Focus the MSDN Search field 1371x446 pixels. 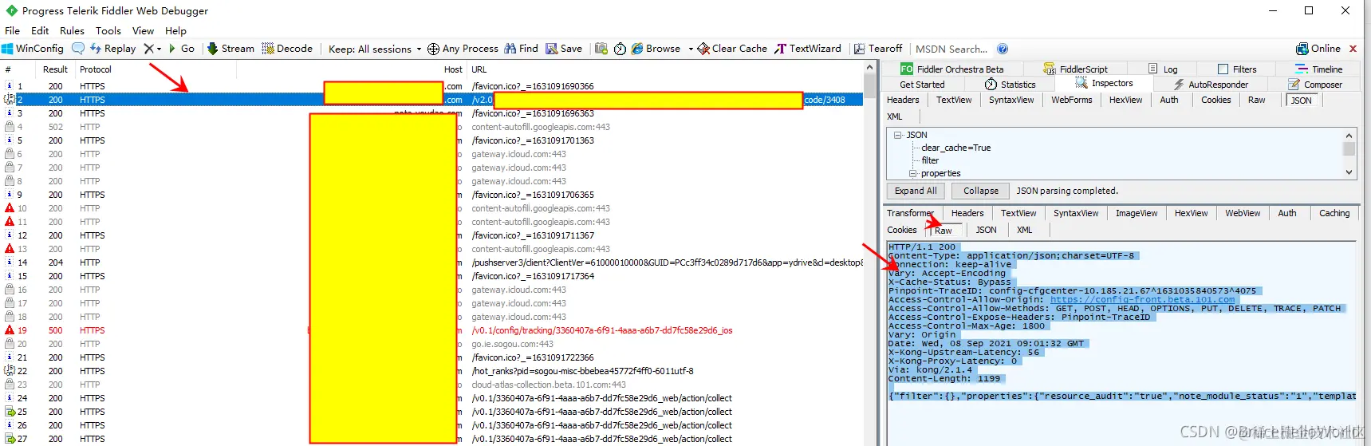(x=951, y=49)
